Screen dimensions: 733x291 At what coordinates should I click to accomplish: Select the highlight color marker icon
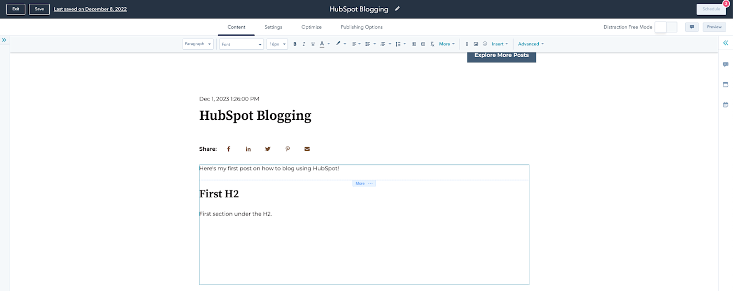(338, 44)
